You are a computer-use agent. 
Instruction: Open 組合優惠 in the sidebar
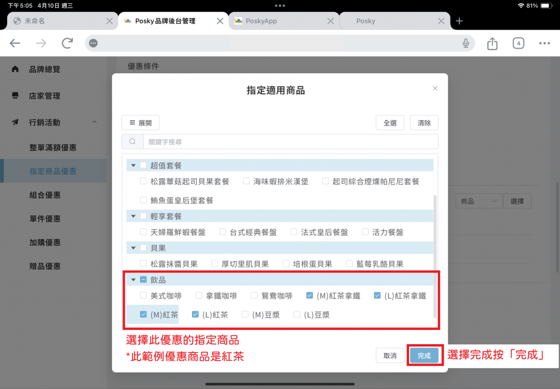coord(45,195)
